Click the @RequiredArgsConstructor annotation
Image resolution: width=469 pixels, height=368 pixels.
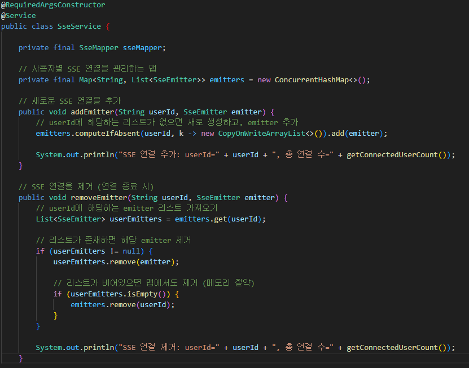[x=53, y=5]
